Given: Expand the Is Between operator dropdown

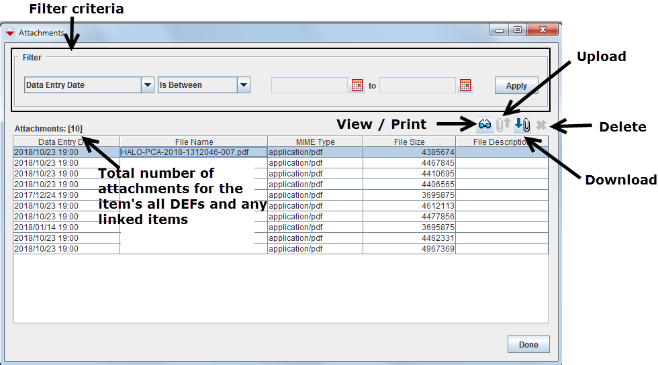Looking at the screenshot, I should (244, 85).
